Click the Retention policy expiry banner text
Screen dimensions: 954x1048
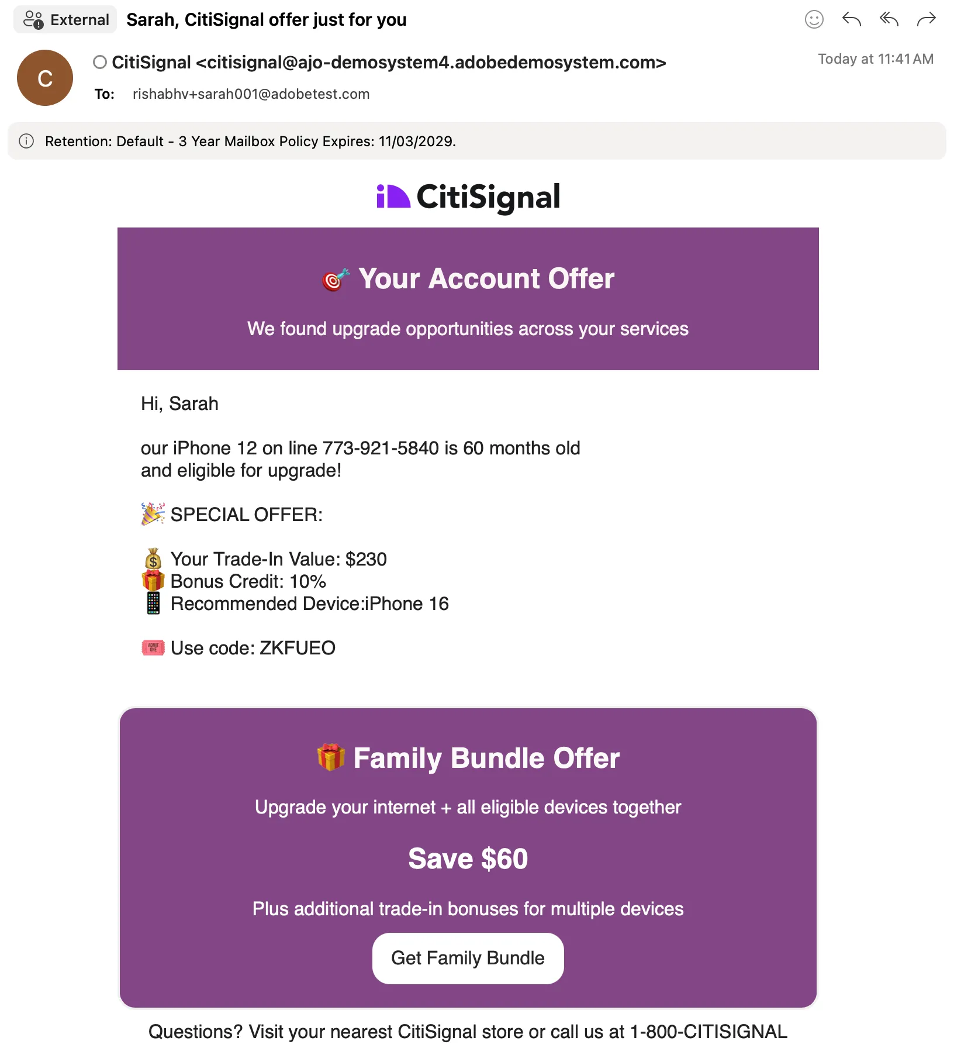tap(250, 141)
